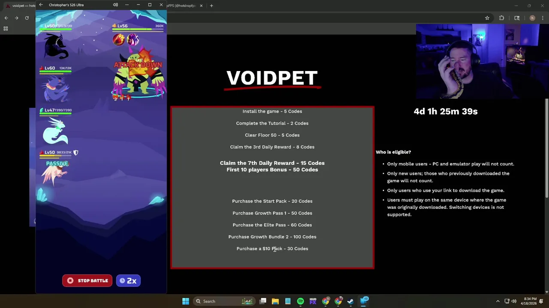The width and height of the screenshot is (549, 308).
Task: Open a new browser tab
Action: pyautogui.click(x=211, y=6)
